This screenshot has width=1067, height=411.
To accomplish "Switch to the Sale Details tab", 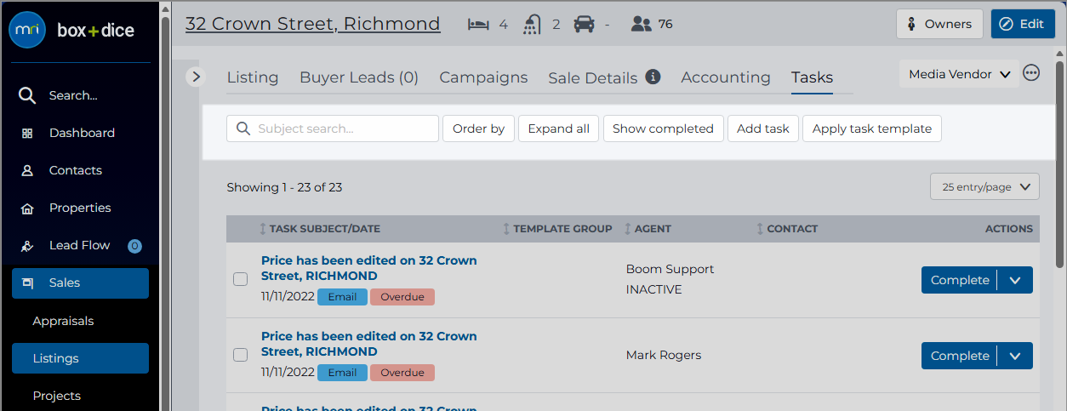I will [x=593, y=78].
